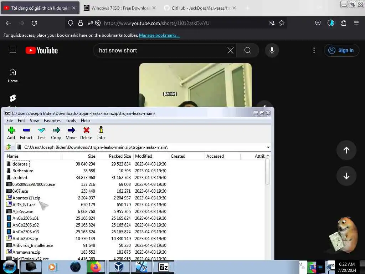
Task: Open the View menu in 7-Zip
Action: [34, 121]
